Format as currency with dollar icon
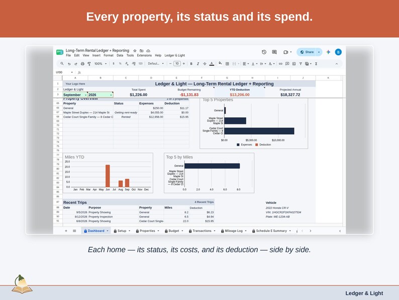 [114, 64]
